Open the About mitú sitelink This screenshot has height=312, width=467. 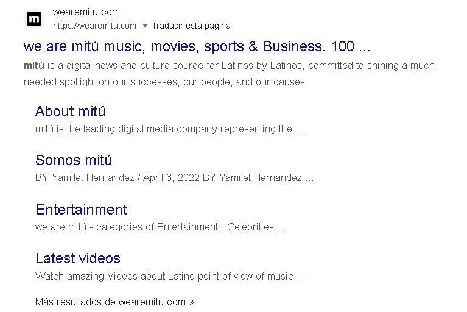pos(71,112)
